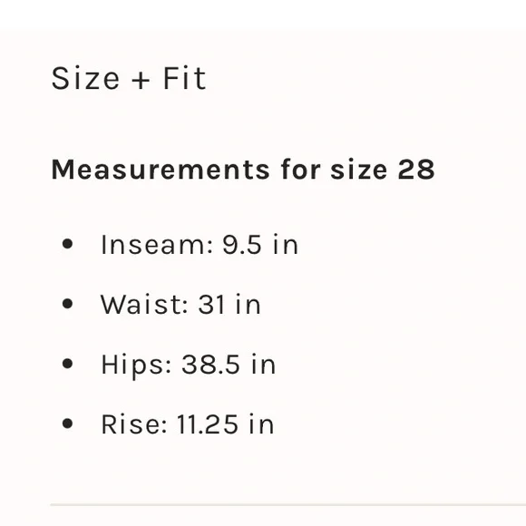
Task: Click the plus sign in the heading
Action: 141,81
